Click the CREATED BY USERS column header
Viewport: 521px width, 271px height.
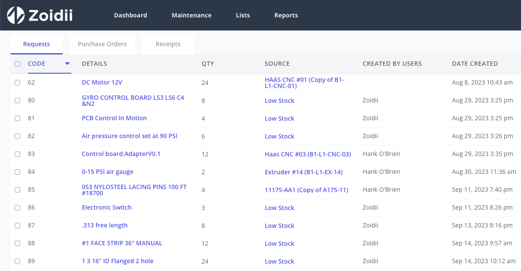pyautogui.click(x=392, y=64)
